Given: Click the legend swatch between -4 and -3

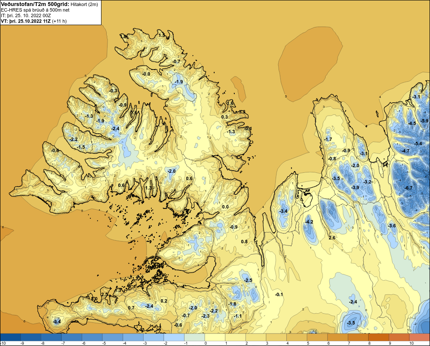Looking at the screenshot, I should [x=133, y=337].
